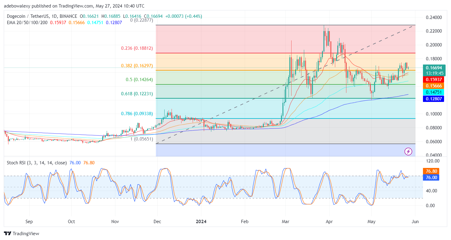Click the TradingView logo at bottom left

[x=21, y=234]
